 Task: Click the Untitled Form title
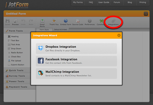tap(16, 14)
